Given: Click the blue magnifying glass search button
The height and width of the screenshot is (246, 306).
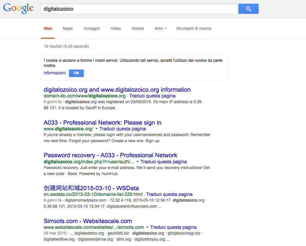Looking at the screenshot, I should pyautogui.click(x=248, y=9).
